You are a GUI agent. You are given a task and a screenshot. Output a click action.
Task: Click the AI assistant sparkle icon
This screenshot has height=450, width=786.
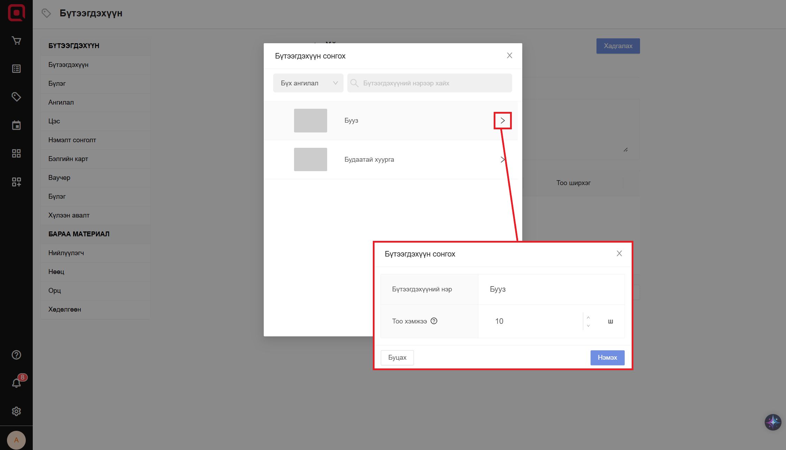[x=773, y=422]
